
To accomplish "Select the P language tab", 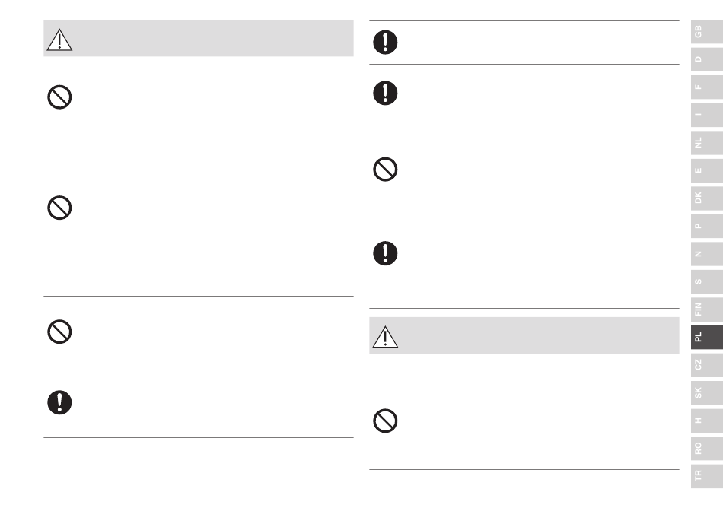I will click(x=707, y=226).
